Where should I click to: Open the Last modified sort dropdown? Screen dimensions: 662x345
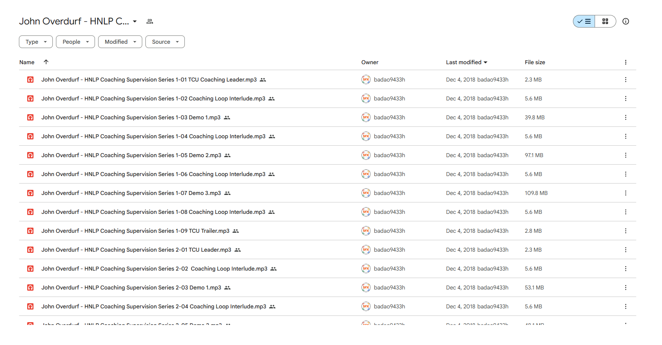467,62
